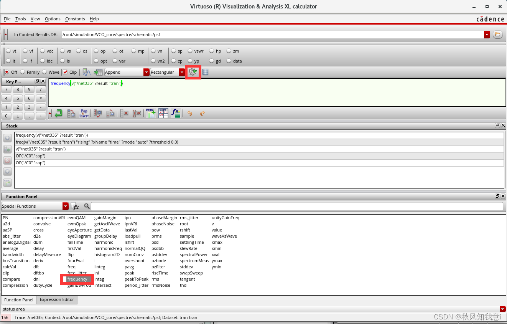Click the keypad ± sign button
The image size is (507, 324).
tap(17, 116)
